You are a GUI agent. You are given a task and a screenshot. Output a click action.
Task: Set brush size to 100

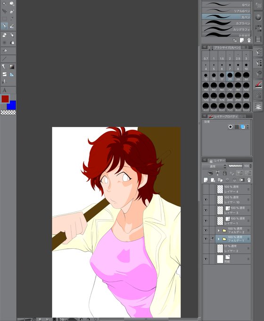click(x=246, y=86)
